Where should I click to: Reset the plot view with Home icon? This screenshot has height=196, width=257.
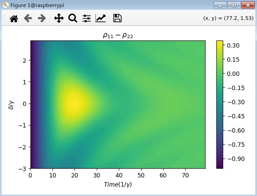pos(14,18)
